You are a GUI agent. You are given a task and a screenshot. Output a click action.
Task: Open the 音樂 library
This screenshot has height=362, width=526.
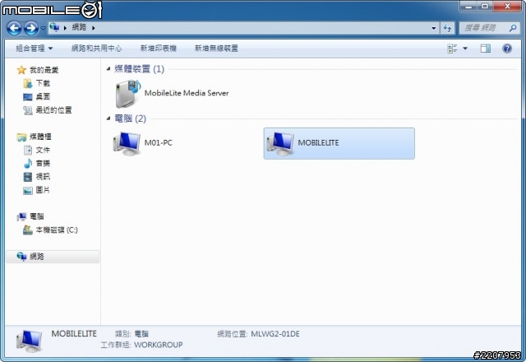[43, 163]
